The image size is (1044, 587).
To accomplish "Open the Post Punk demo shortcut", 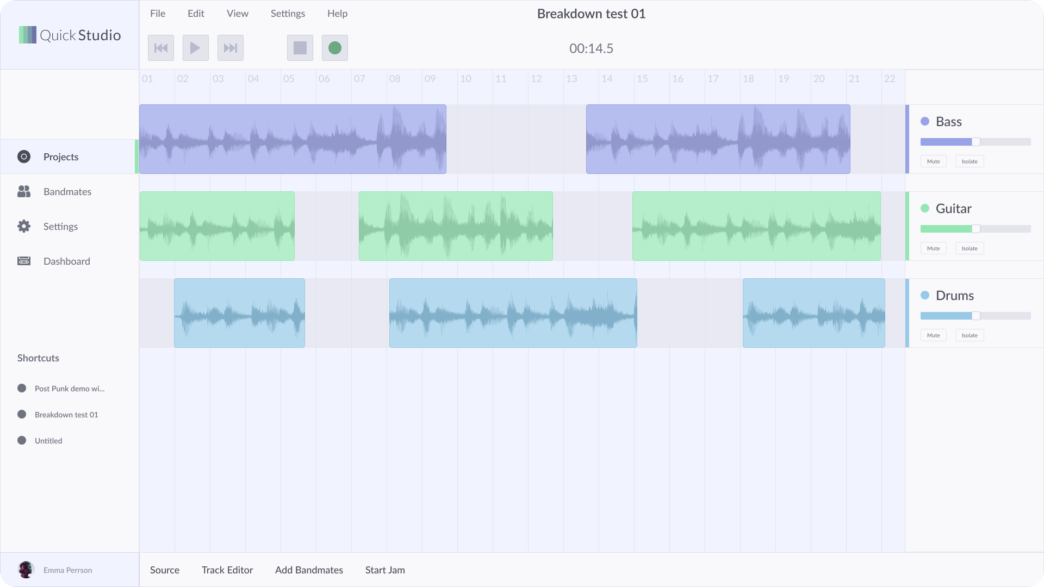I will pyautogui.click(x=69, y=389).
